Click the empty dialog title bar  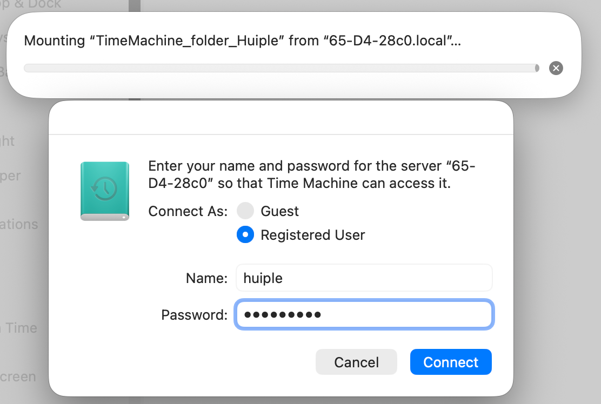(x=281, y=118)
